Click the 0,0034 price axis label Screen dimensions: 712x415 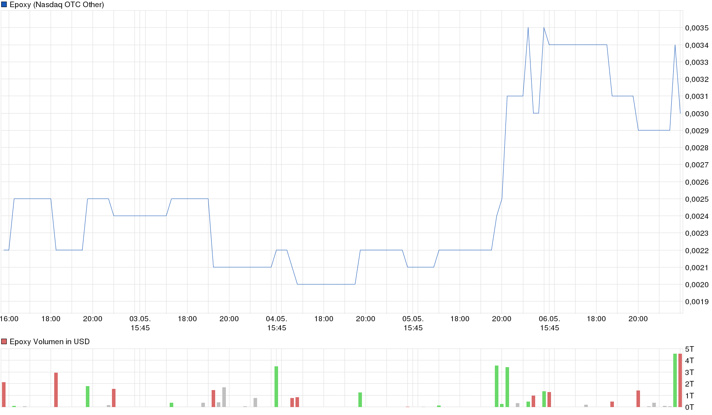pyautogui.click(x=697, y=45)
